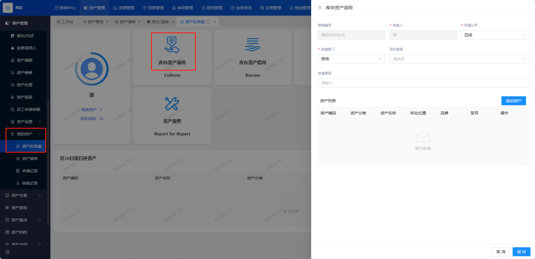Switch to the 资产概览 tab
This screenshot has width=535, height=259.
pos(93,22)
